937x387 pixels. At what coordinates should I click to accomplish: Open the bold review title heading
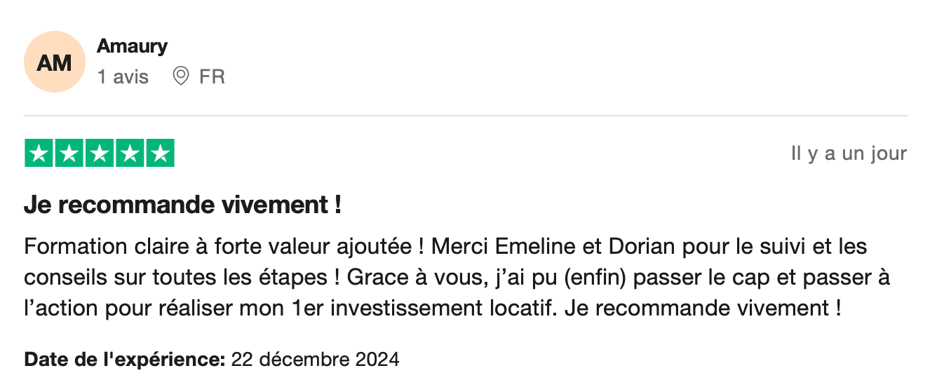click(182, 205)
